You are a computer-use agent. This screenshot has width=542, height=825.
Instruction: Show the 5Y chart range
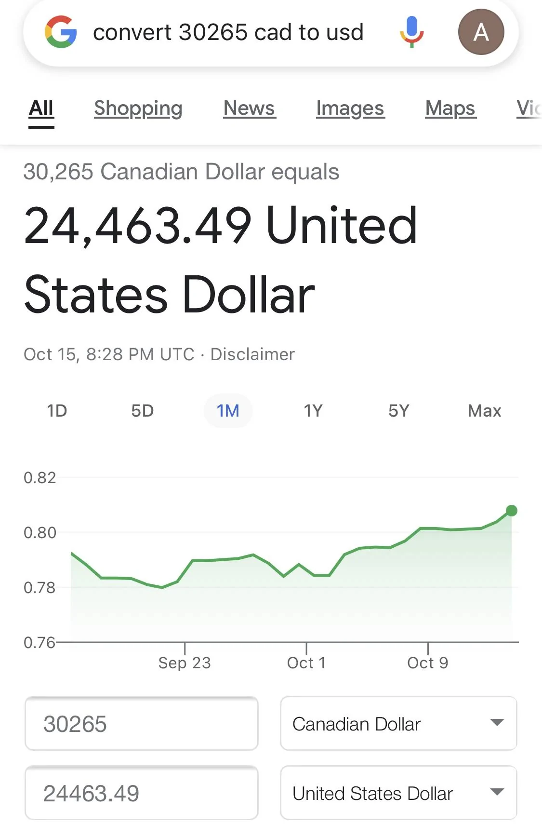[x=398, y=411]
